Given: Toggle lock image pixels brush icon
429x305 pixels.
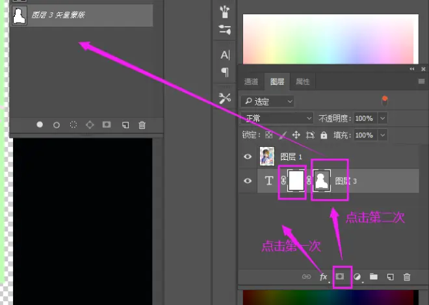Looking at the screenshot, I should point(283,135).
